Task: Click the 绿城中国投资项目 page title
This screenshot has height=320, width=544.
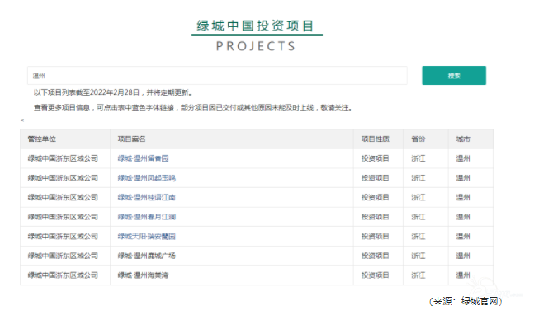Action: point(255,26)
